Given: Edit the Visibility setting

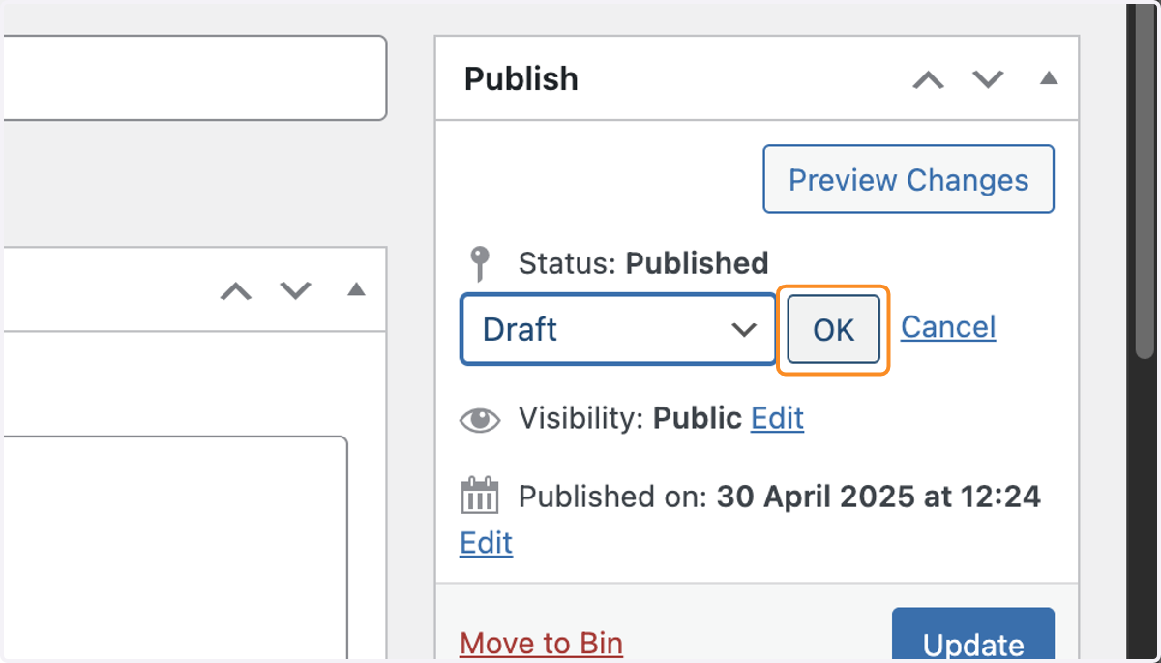Looking at the screenshot, I should tap(777, 418).
